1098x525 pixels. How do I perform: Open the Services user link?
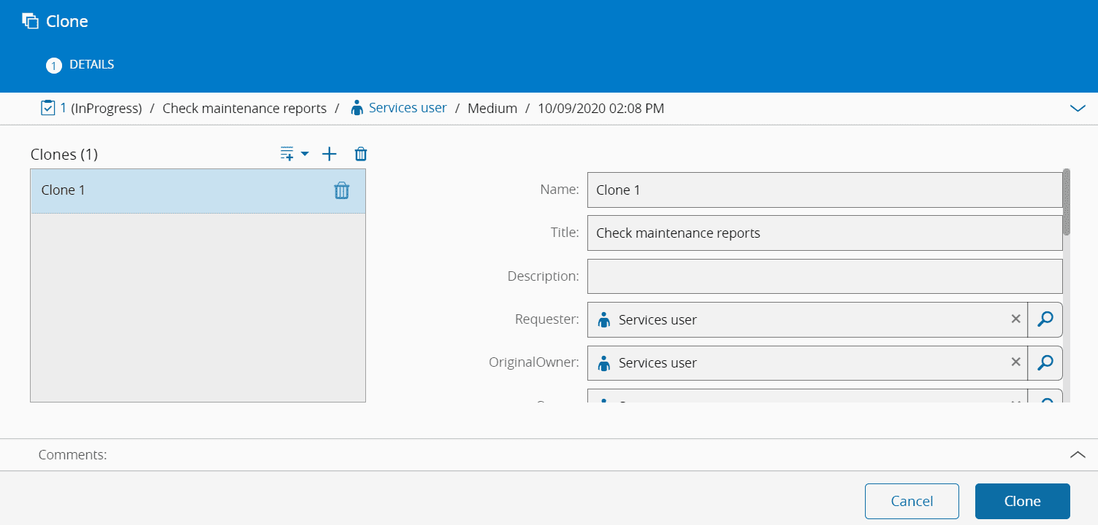click(407, 108)
